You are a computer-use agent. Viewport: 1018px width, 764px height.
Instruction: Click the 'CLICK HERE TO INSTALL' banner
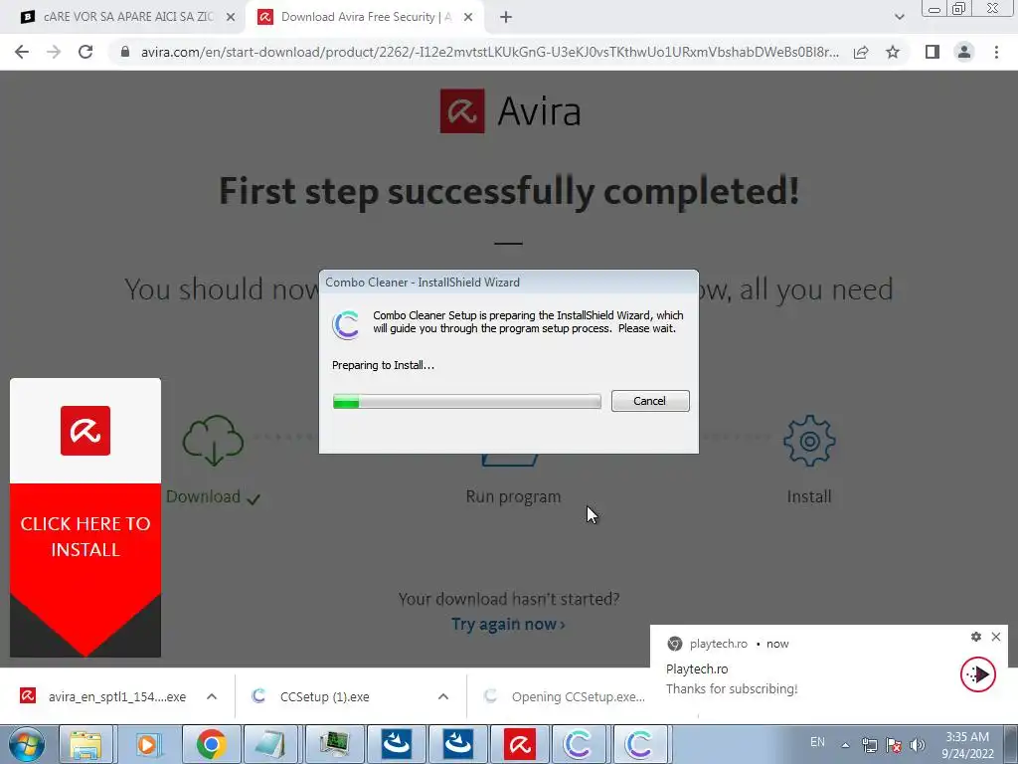(x=85, y=536)
